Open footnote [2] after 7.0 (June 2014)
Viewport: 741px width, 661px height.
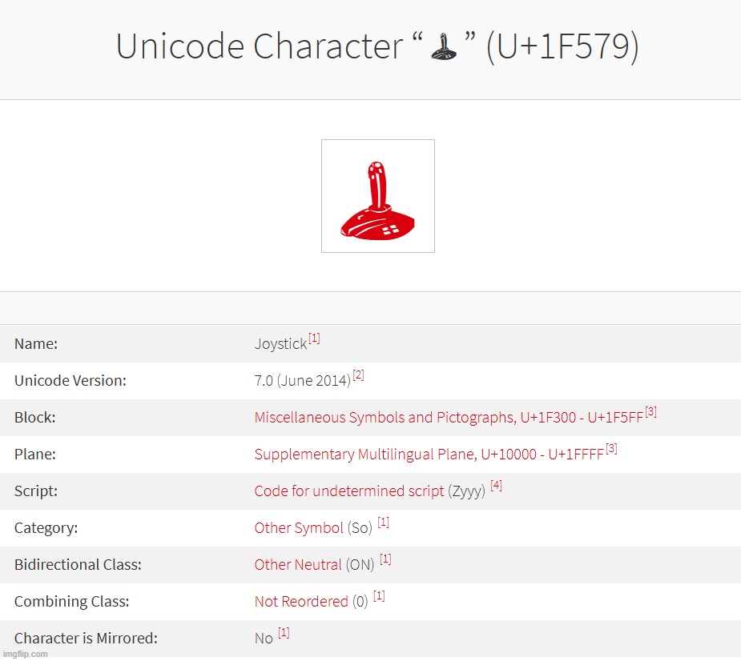[x=358, y=376]
